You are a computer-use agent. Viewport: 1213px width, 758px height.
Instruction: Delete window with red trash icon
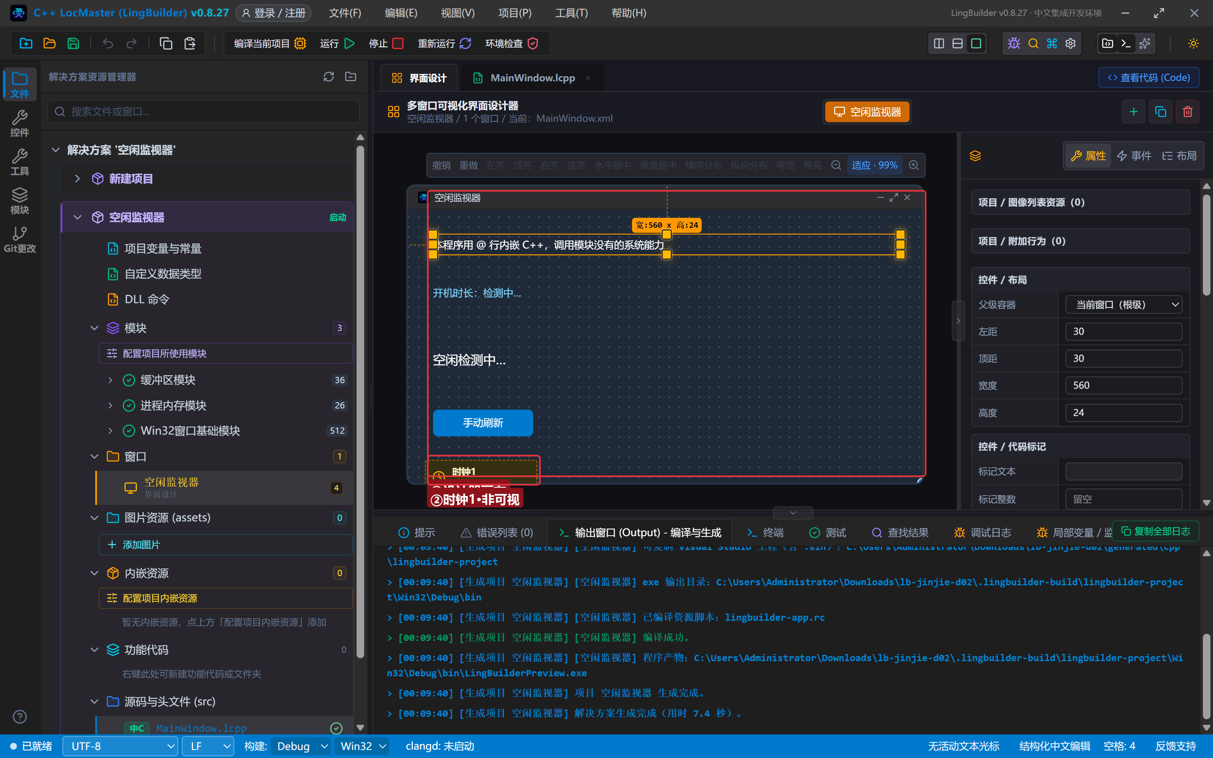1187,112
